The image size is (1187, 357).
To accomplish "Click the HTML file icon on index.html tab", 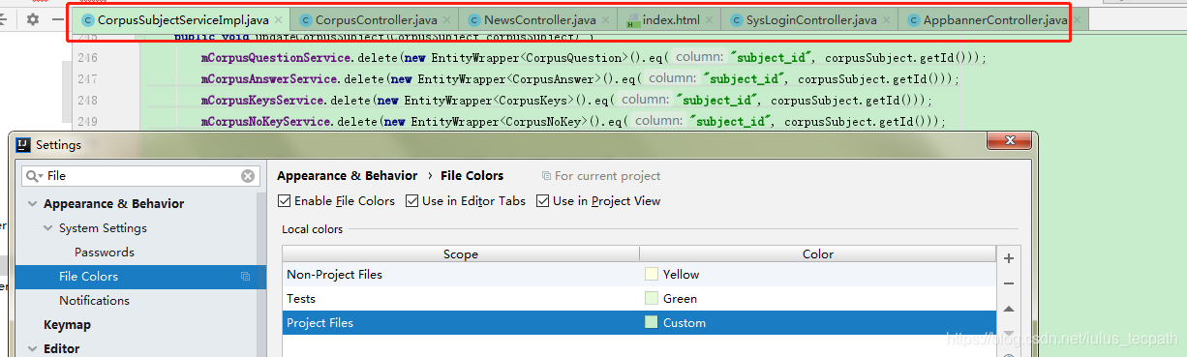I will 634,20.
